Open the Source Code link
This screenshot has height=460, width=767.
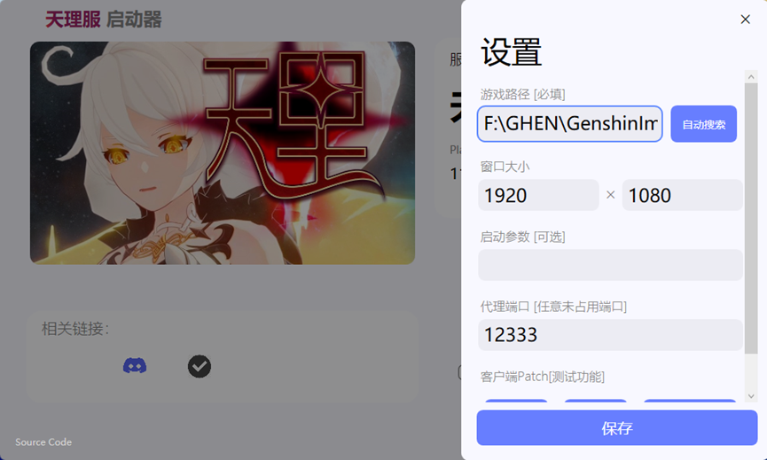(x=43, y=442)
